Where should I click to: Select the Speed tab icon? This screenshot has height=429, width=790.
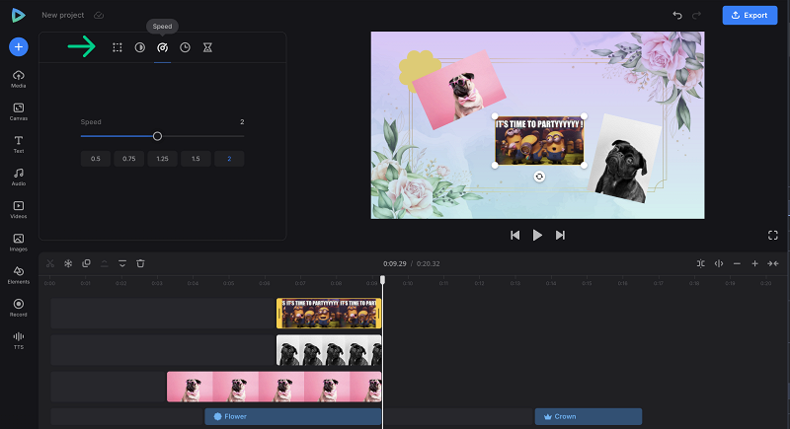[162, 47]
